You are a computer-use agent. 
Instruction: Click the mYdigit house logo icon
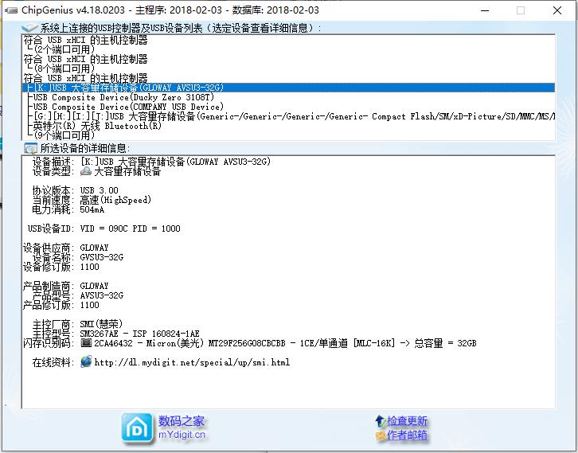pos(137,428)
